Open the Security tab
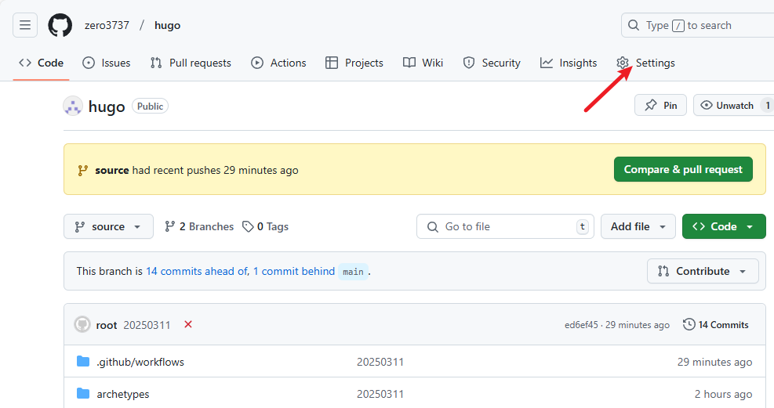The image size is (774, 408). [492, 63]
